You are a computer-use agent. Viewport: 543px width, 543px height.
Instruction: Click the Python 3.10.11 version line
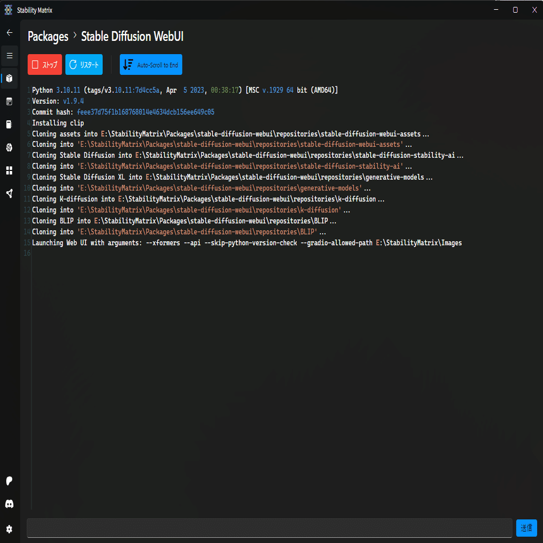pyautogui.click(x=185, y=90)
